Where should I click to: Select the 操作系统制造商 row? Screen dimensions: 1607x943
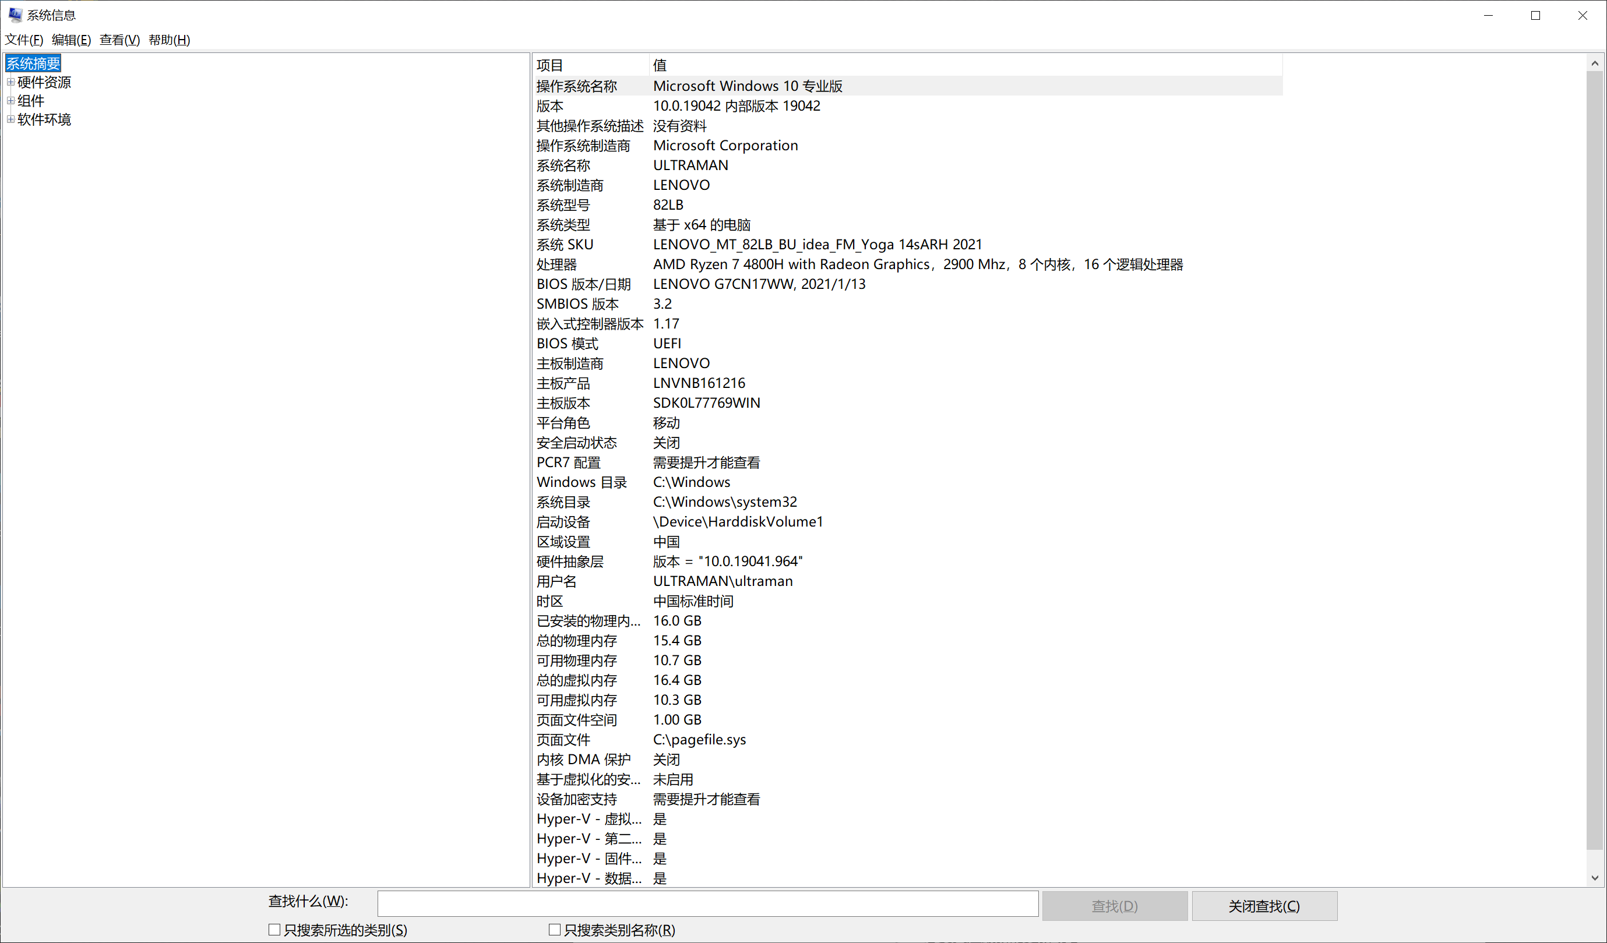907,146
